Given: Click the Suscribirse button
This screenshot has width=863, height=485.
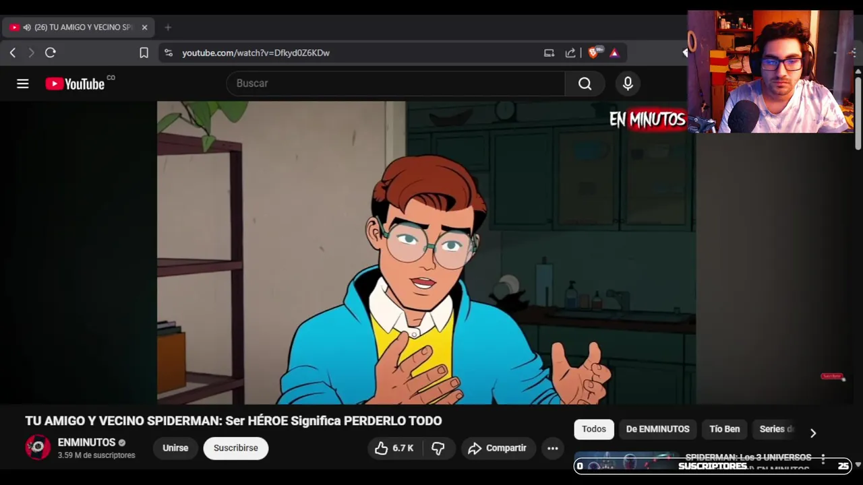Looking at the screenshot, I should coord(236,448).
